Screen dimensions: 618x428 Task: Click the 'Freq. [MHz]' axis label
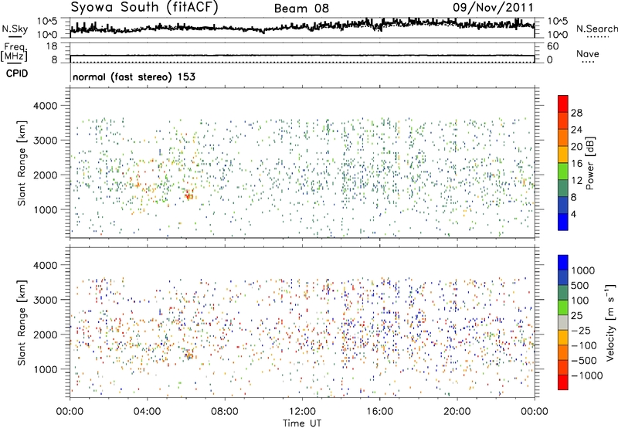click(14, 52)
